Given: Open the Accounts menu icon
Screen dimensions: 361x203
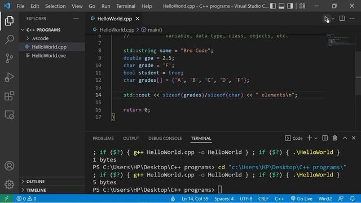Looking at the screenshot, I should (x=9, y=166).
